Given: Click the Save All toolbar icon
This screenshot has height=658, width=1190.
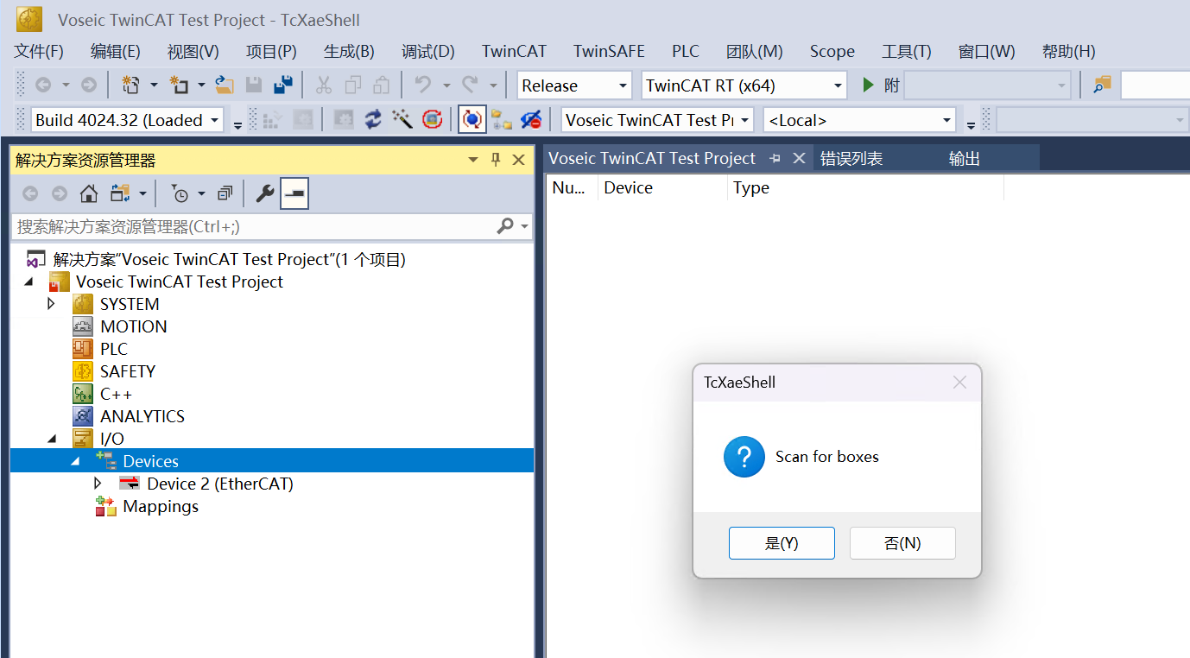Looking at the screenshot, I should [282, 85].
